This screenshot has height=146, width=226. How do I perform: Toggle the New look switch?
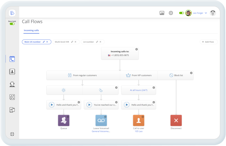12,24
